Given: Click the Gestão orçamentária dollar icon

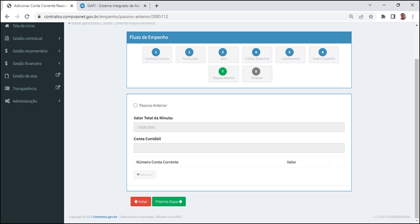Looking at the screenshot, I should click(7, 51).
